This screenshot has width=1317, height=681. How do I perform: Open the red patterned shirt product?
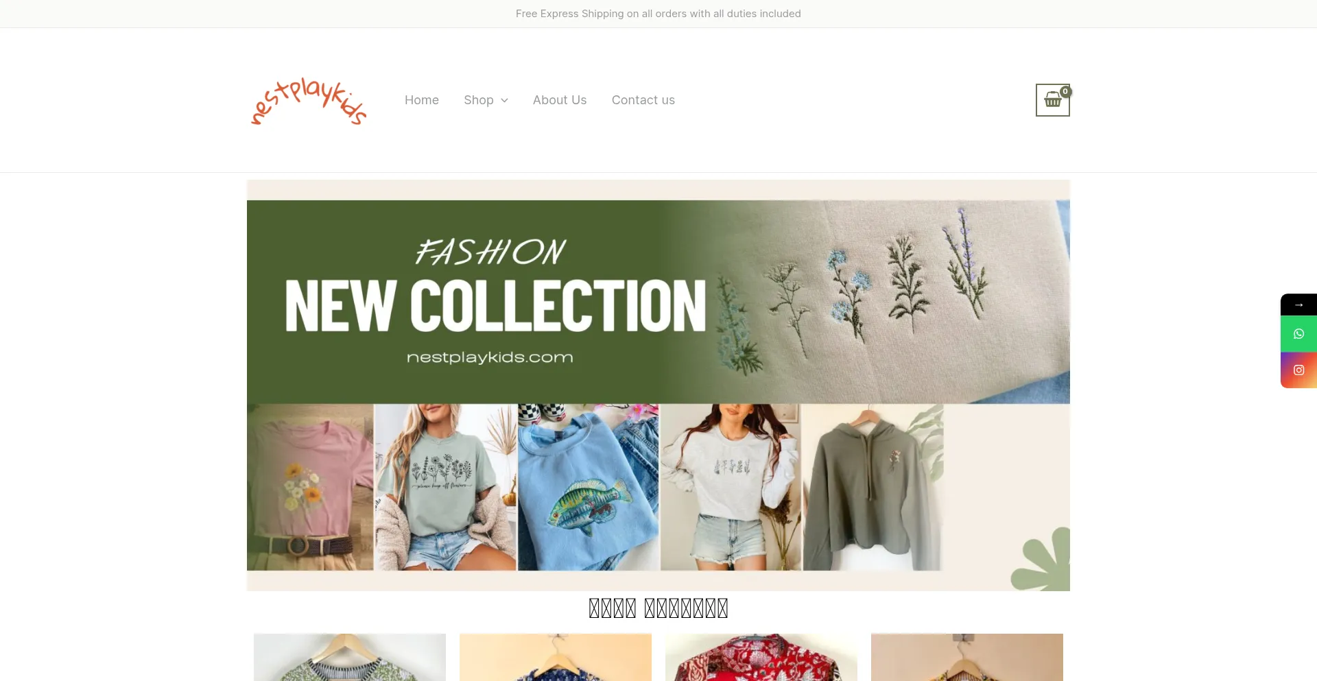pyautogui.click(x=761, y=657)
